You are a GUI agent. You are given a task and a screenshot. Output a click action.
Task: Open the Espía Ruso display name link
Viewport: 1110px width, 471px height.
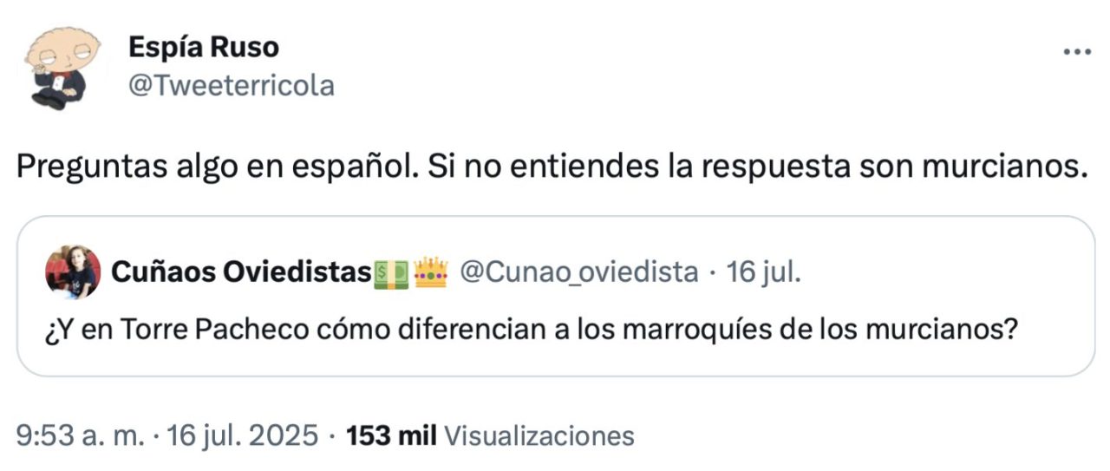204,48
